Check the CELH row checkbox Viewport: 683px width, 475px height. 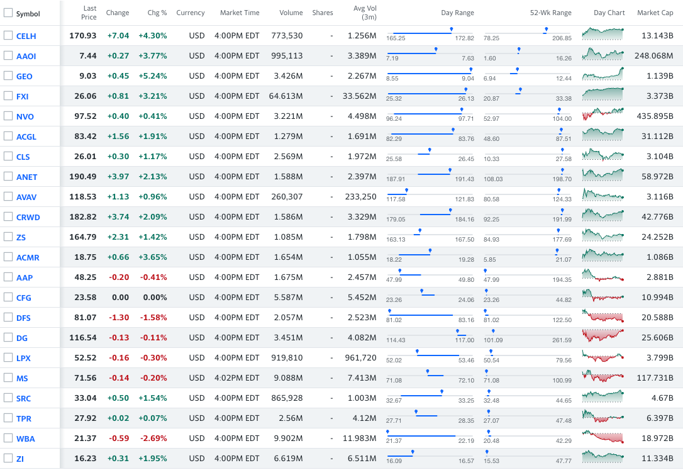pos(8,35)
